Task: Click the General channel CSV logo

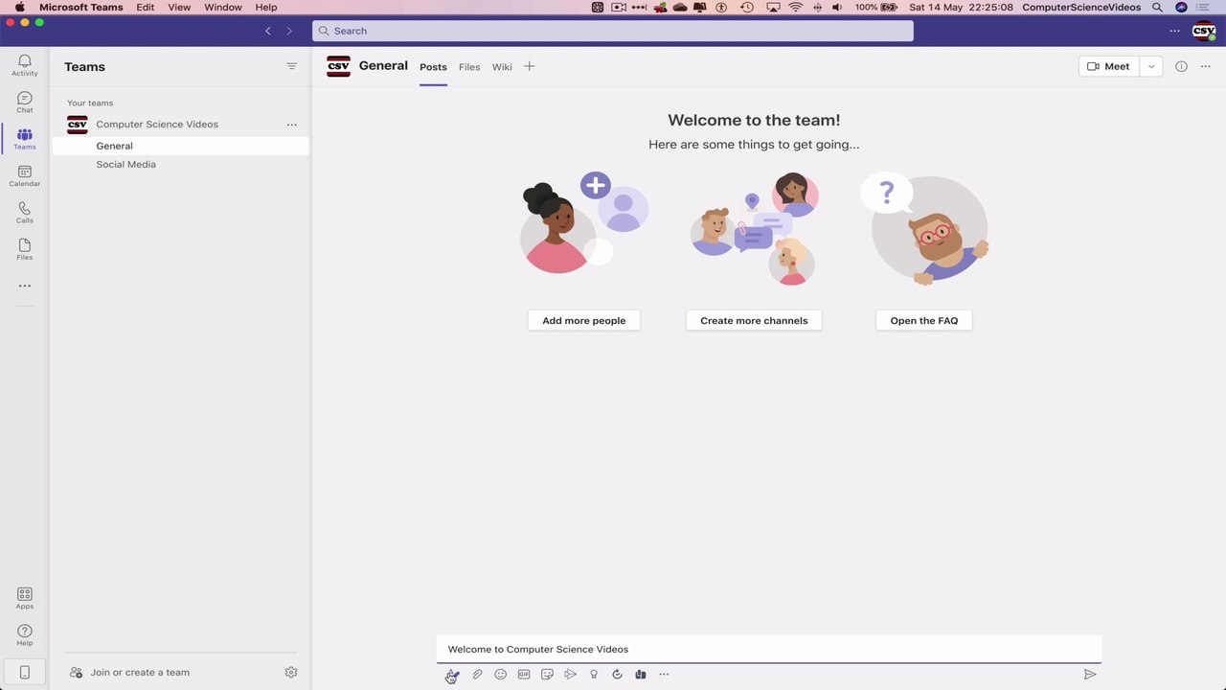Action: (338, 66)
